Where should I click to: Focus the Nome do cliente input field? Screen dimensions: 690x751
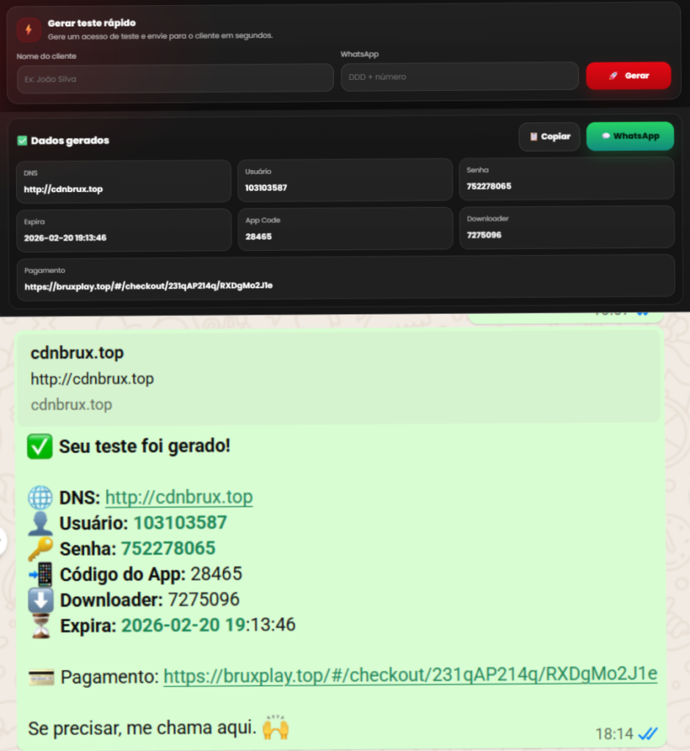[x=175, y=78]
